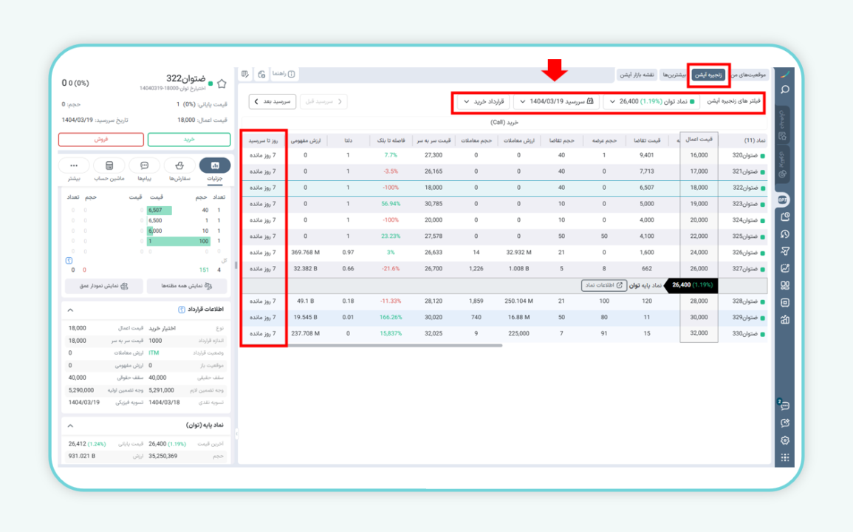853x532 pixels.
Task: Open the settings gear in sidebar
Action: 785,440
